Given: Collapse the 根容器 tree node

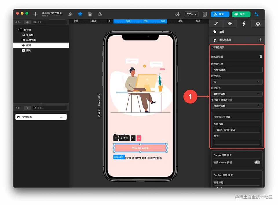Looking at the screenshot, I should tap(18, 30).
